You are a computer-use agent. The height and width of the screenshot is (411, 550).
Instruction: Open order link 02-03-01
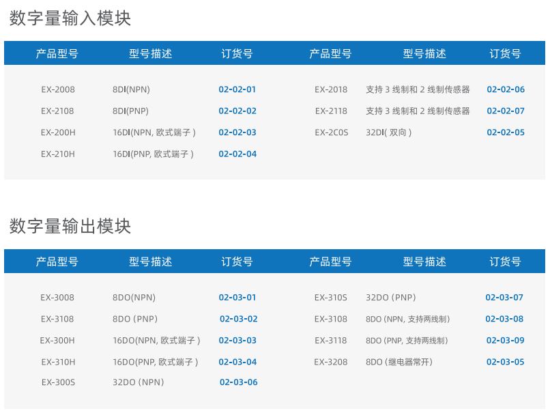[237, 298]
